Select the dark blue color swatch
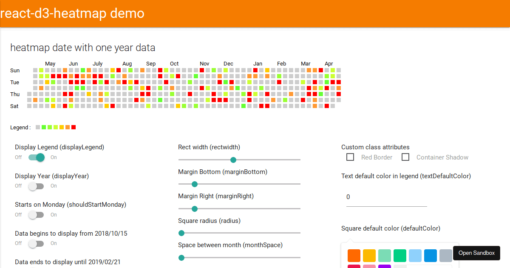510x268 pixels. [x=430, y=255]
